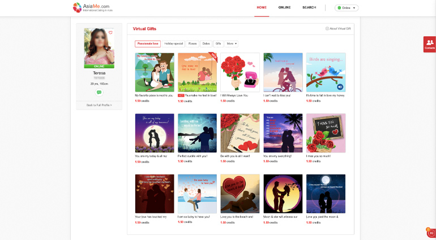Add Teresa to favorites with heart icon
Screen dimensions: 436x240
tap(110, 33)
